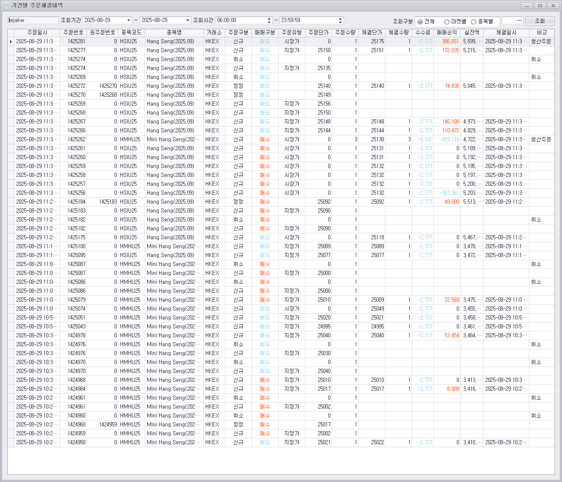This screenshot has height=482, width=562.
Task: Click the 조회 search button
Action: coord(540,21)
